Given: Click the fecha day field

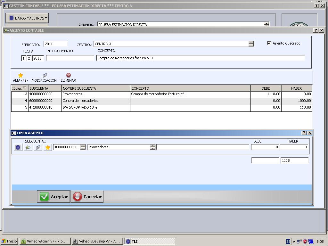Looking at the screenshot, I should tap(24, 58).
